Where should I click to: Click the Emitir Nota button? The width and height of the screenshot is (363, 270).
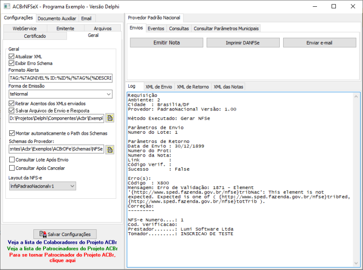pos(166,43)
